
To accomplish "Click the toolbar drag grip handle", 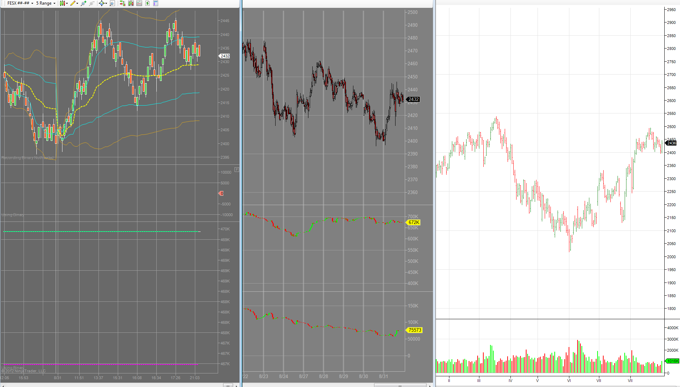I will [x=2, y=3].
